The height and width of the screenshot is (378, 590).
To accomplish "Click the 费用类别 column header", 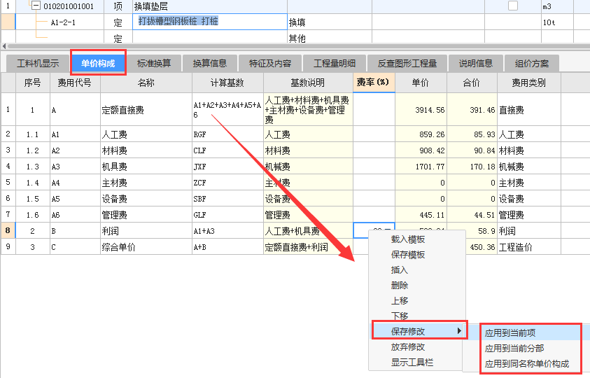I will (x=528, y=83).
